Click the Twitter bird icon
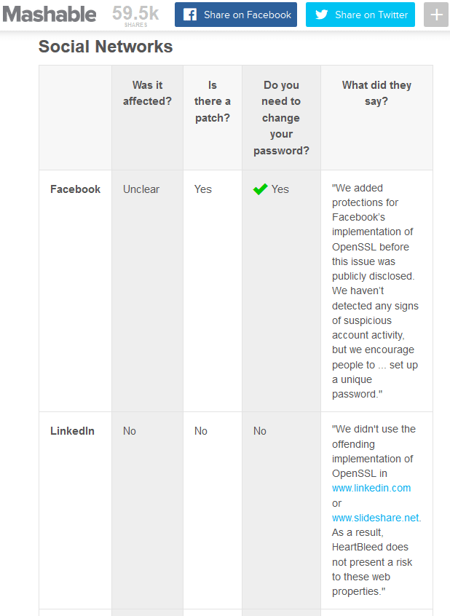The width and height of the screenshot is (450, 616). point(322,15)
